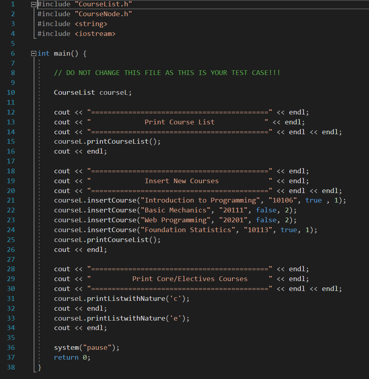Expand the folded region marker beside int main()
The image size is (369, 379).
(34, 53)
